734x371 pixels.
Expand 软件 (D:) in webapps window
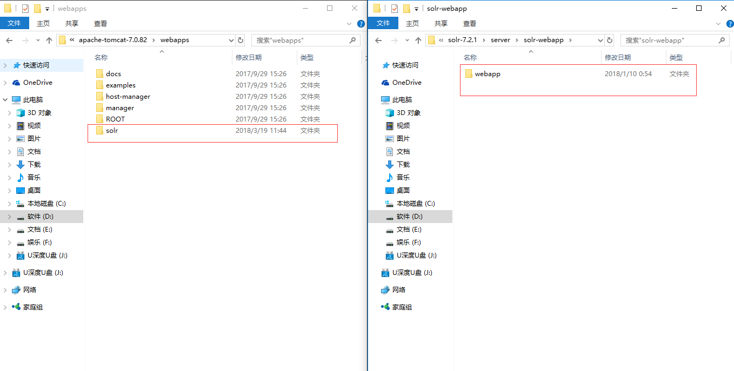(x=9, y=217)
